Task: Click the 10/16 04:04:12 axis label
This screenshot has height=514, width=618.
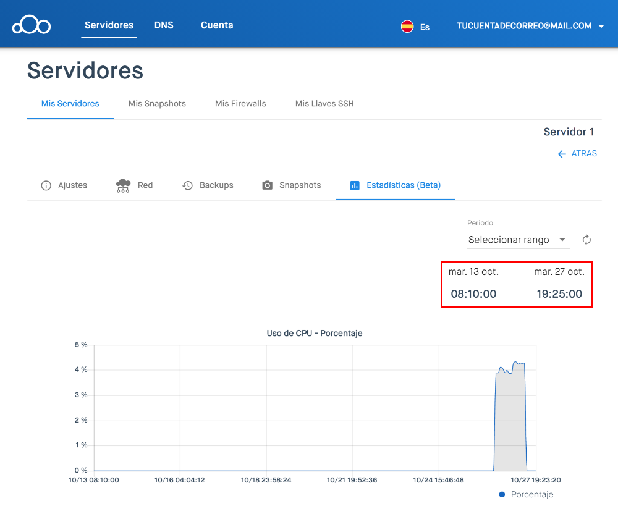Action: [180, 480]
